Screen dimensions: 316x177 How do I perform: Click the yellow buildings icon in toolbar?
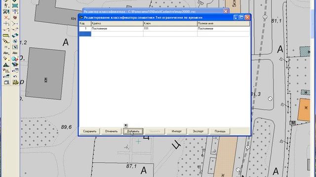(x=15, y=82)
